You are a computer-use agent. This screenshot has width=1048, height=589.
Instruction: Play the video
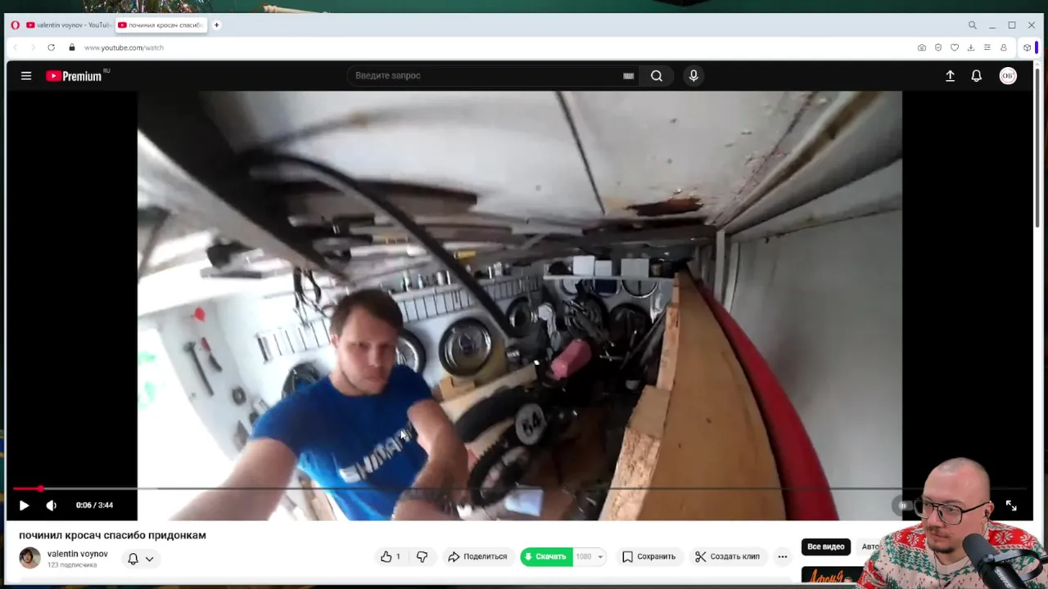(x=24, y=506)
